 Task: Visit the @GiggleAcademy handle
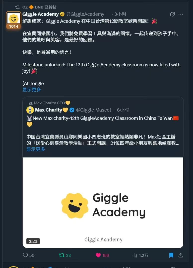pyautogui.click(x=85, y=14)
